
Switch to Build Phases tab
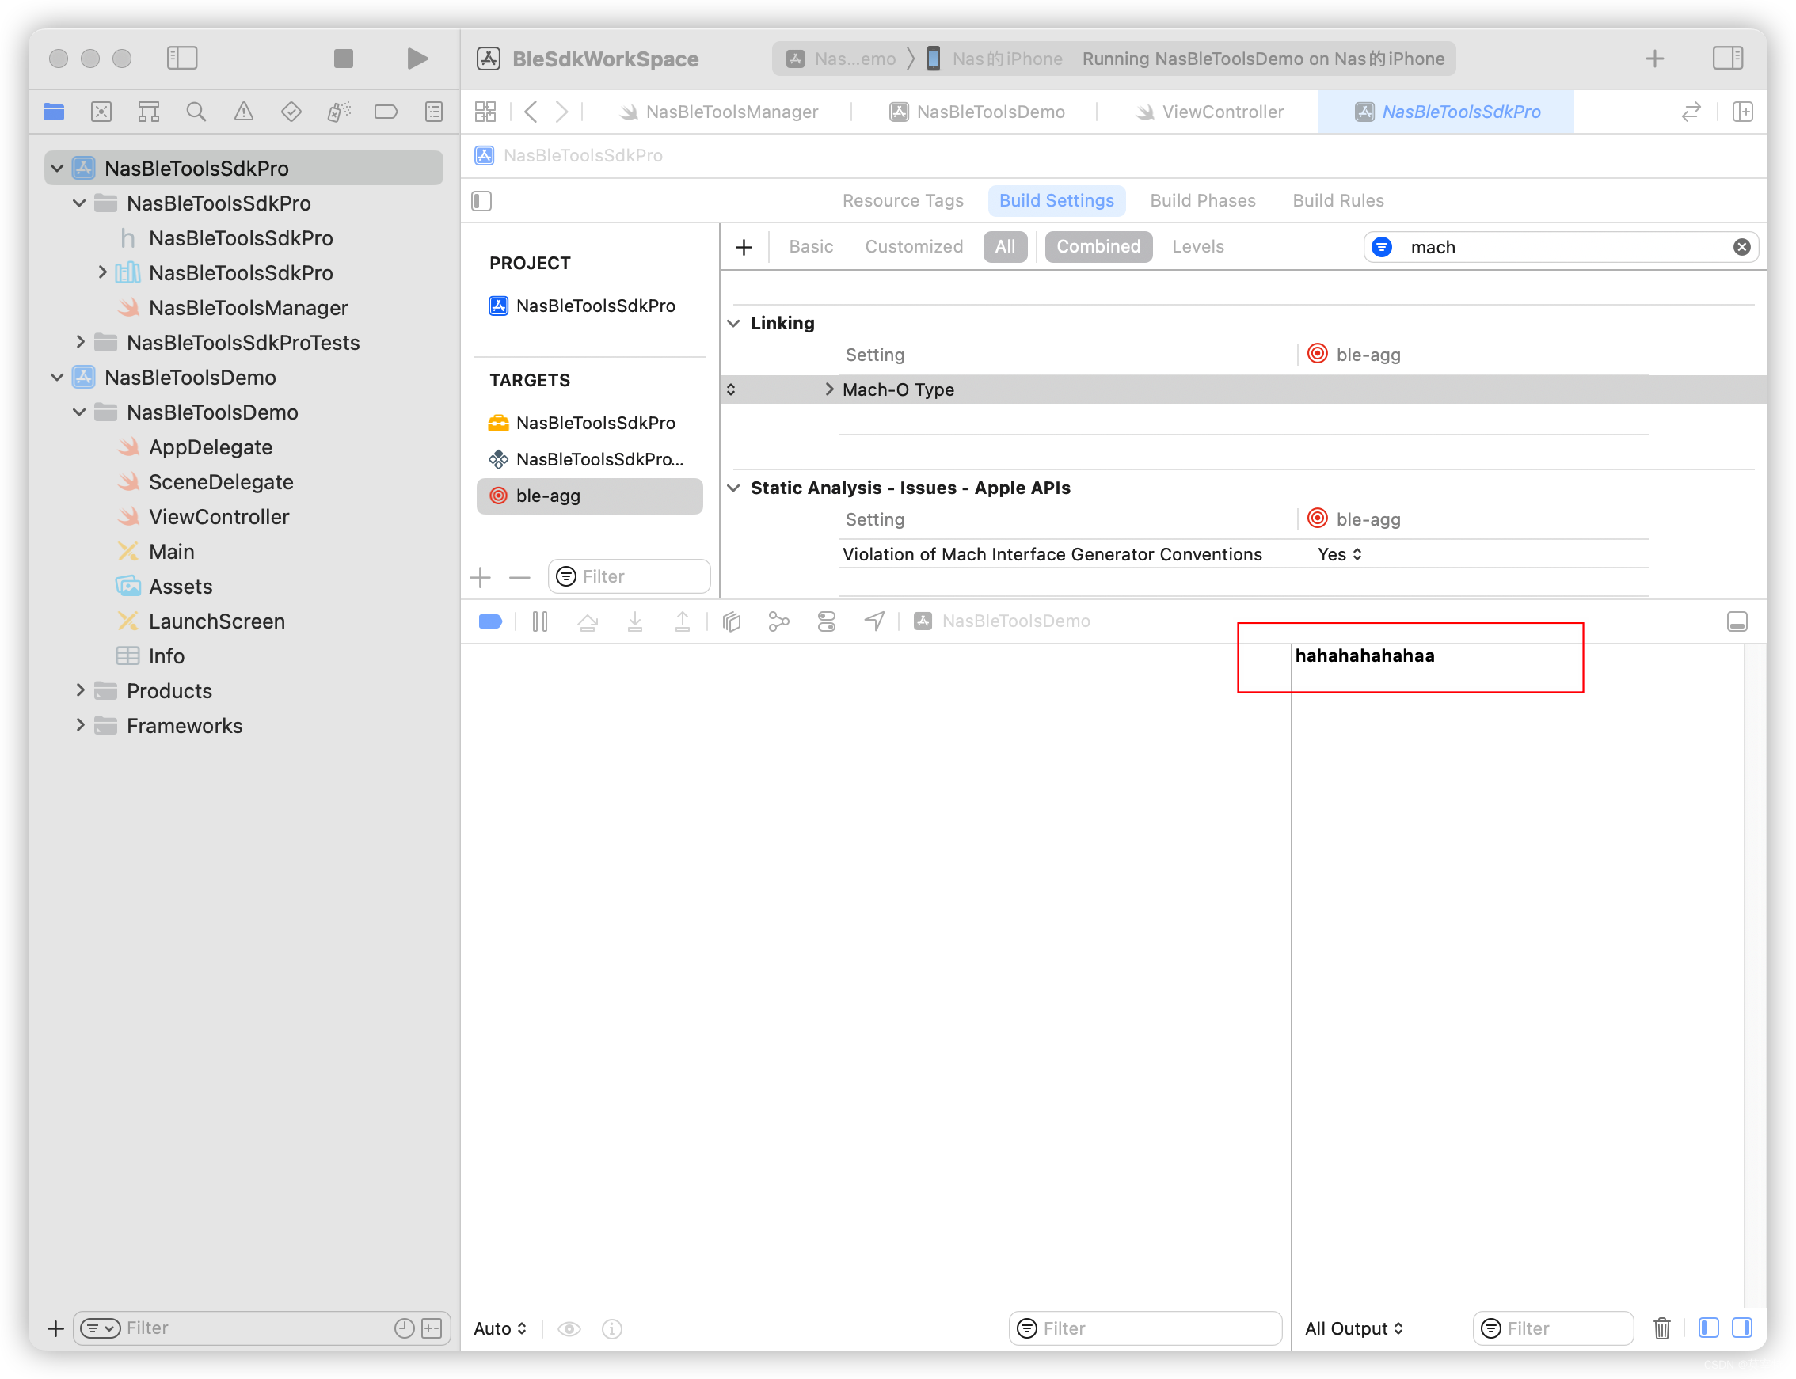(x=1202, y=200)
